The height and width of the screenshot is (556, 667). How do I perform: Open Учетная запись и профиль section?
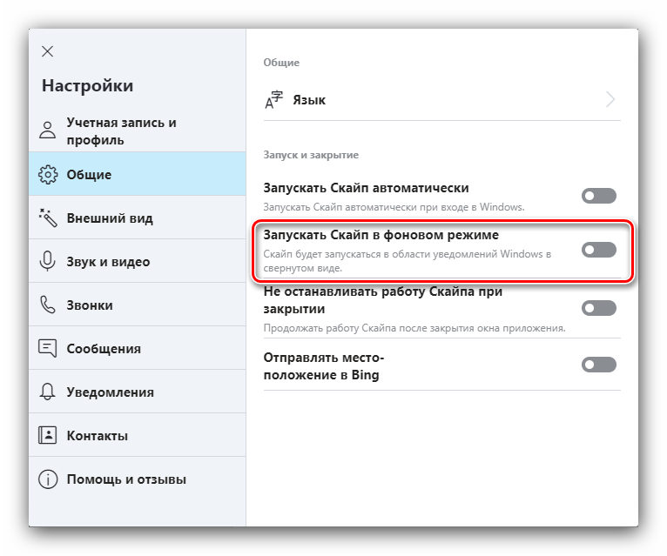(x=138, y=131)
